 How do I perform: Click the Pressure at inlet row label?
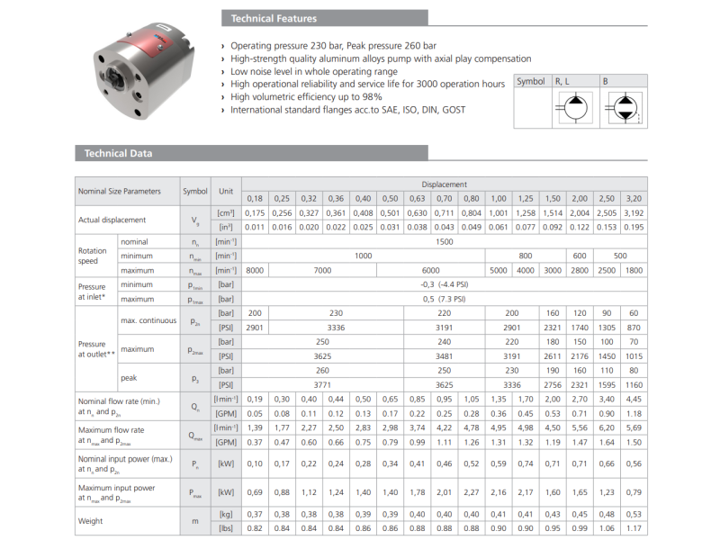92,292
